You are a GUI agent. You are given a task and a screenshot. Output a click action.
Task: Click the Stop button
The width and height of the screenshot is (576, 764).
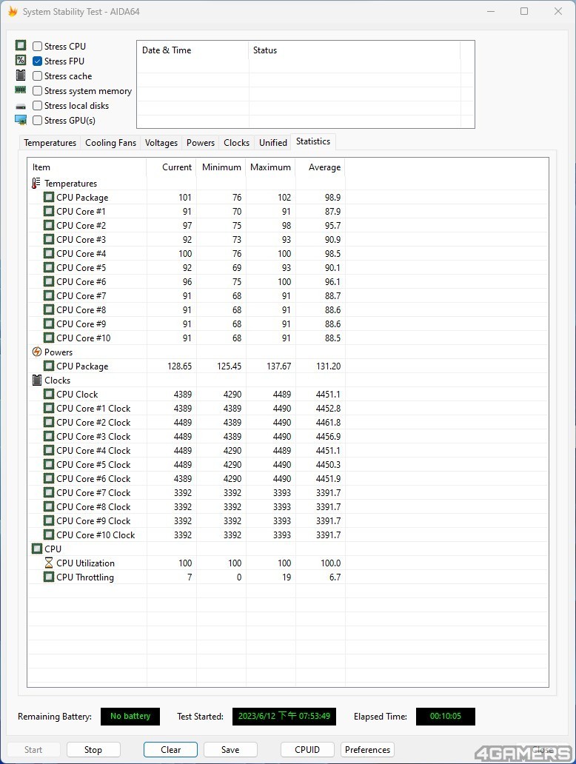point(93,749)
